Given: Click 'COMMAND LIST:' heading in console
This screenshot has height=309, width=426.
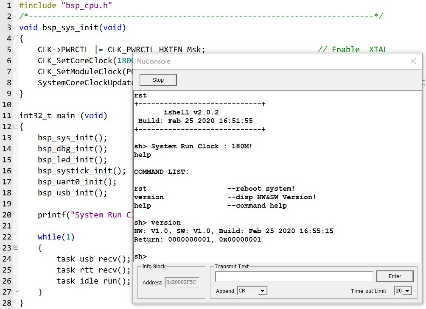Looking at the screenshot, I should tap(161, 172).
